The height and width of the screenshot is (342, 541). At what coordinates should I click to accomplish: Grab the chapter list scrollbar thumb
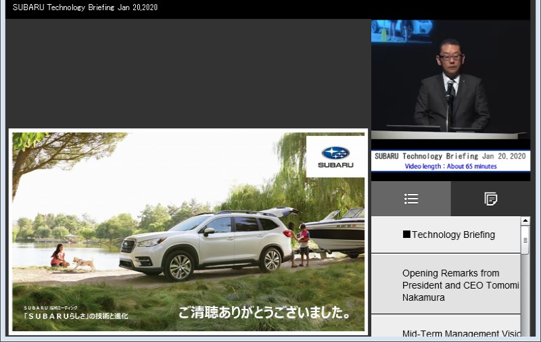click(x=525, y=241)
